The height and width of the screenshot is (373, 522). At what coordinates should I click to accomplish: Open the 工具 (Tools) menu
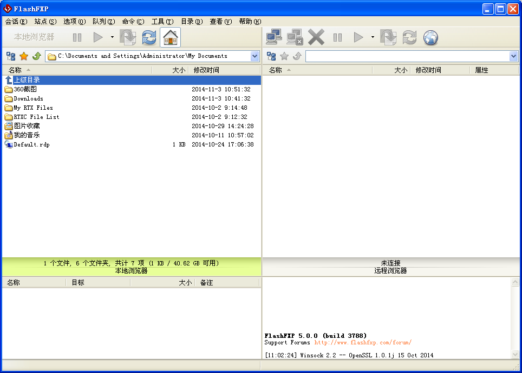[162, 22]
